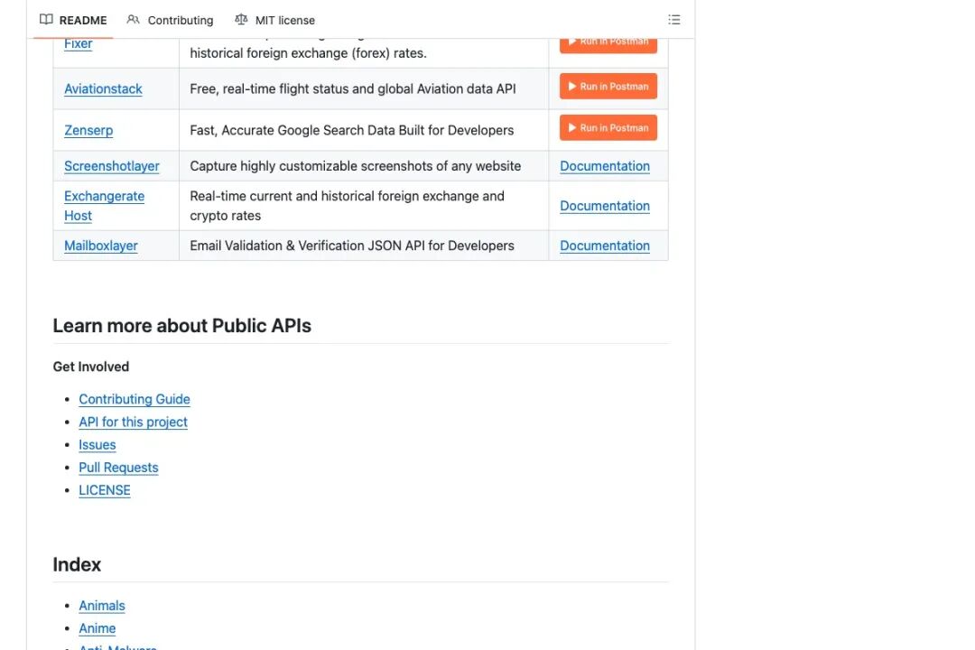Click the Aviationstack description text
This screenshot has height=650, width=975.
[353, 89]
